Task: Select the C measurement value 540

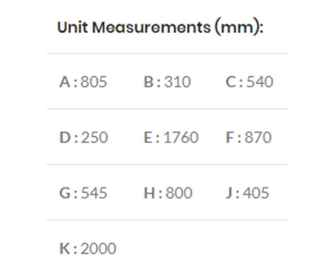Action: [x=260, y=82]
